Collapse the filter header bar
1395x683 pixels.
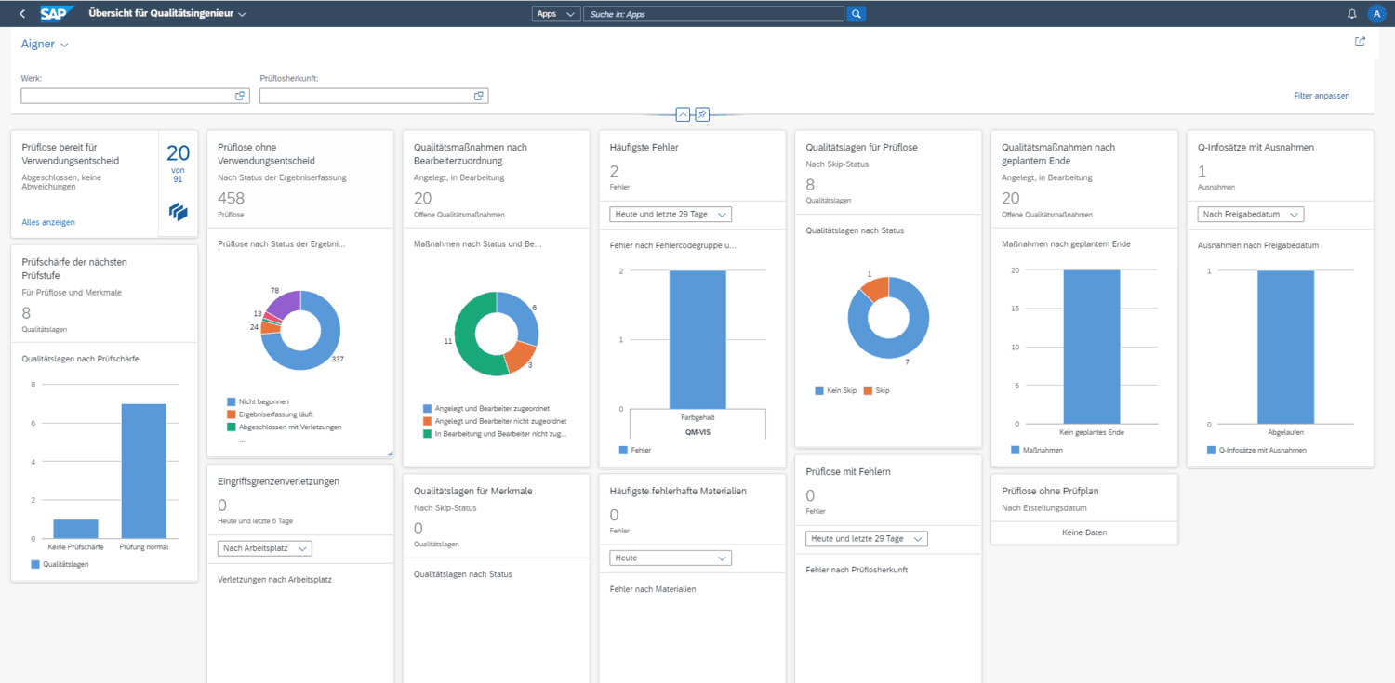click(x=683, y=114)
